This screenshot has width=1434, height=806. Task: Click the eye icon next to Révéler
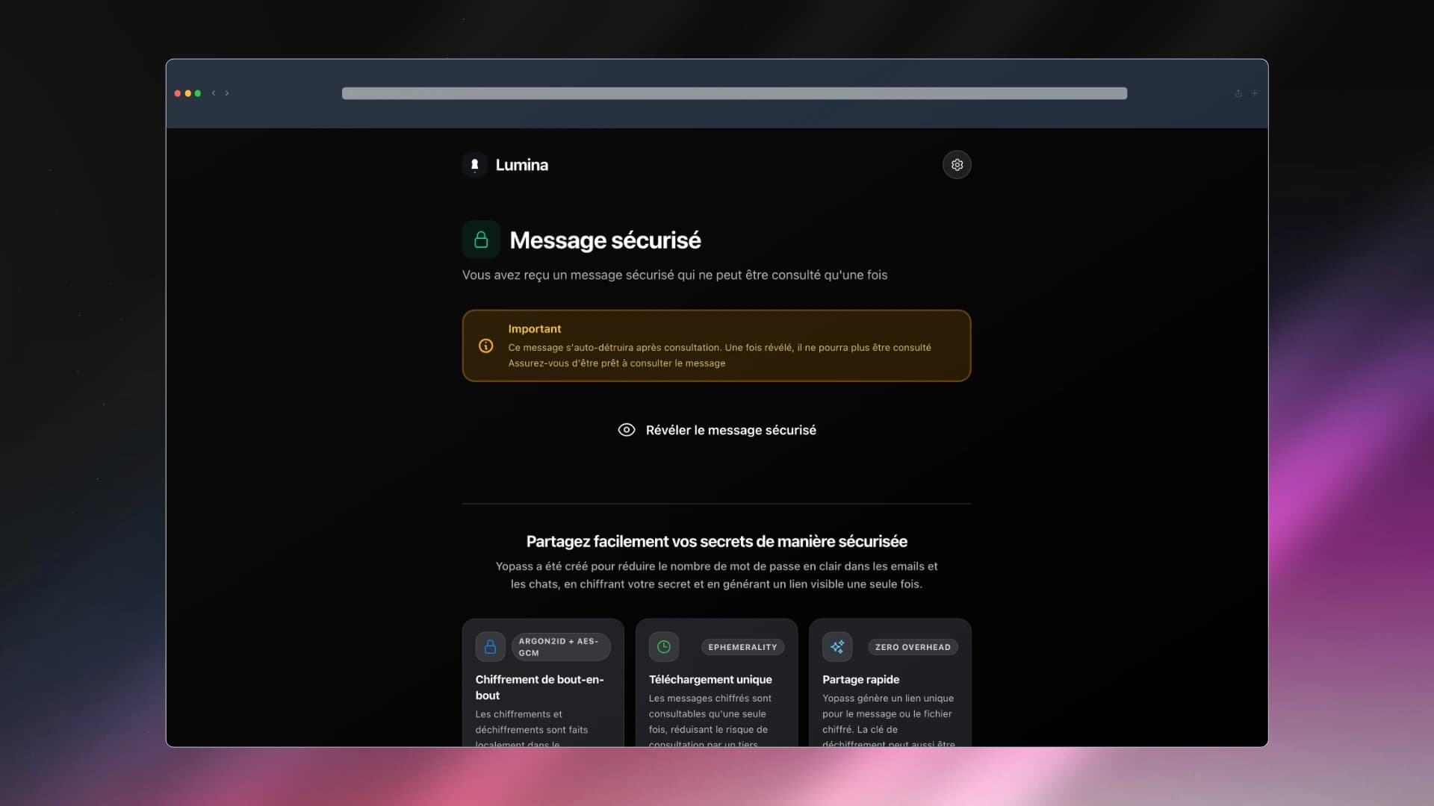[x=627, y=430]
